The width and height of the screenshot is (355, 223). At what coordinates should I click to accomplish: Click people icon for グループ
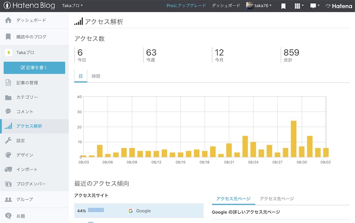[x=8, y=199]
